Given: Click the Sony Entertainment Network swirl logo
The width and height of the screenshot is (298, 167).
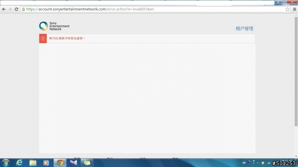Looking at the screenshot, I should [43, 26].
